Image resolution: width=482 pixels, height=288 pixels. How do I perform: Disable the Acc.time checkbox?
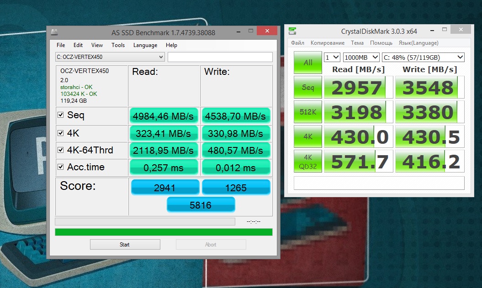pos(61,167)
